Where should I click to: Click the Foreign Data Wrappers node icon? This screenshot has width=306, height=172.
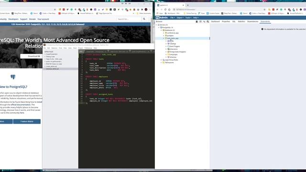(x=168, y=52)
